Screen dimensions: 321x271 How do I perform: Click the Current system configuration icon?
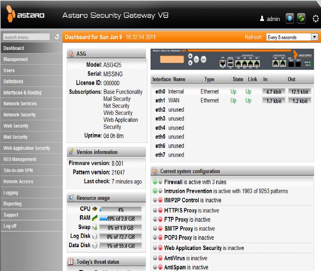(155, 171)
